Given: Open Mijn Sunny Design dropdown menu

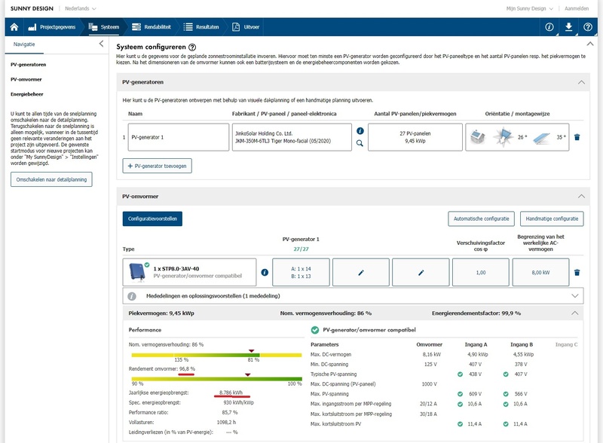Looking at the screenshot, I should pyautogui.click(x=529, y=8).
